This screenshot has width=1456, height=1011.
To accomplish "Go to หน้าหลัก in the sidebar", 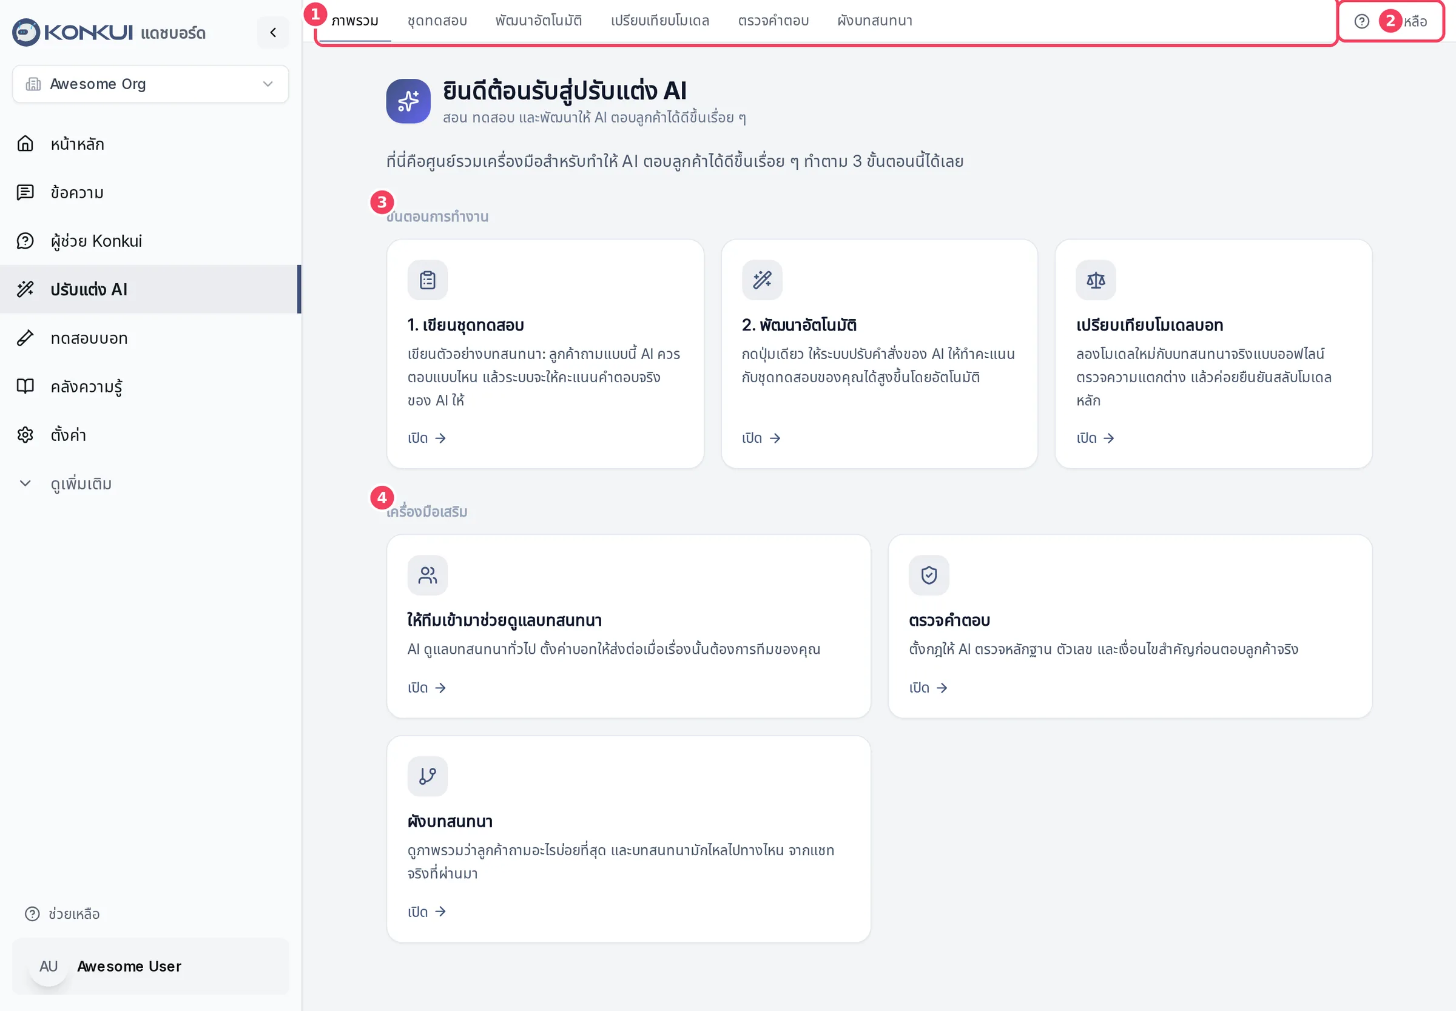I will tap(151, 144).
